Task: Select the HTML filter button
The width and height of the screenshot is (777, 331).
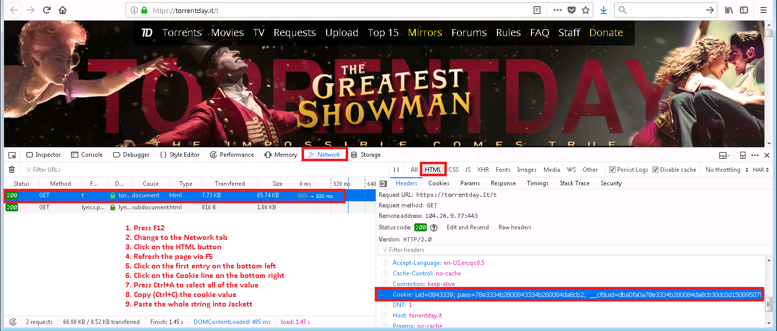Action: point(433,170)
